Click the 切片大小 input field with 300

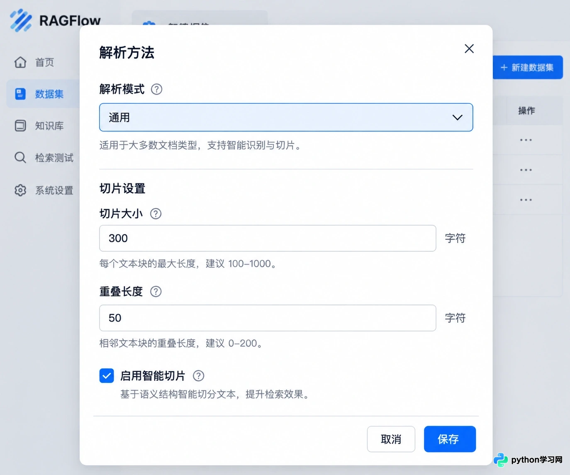point(268,238)
